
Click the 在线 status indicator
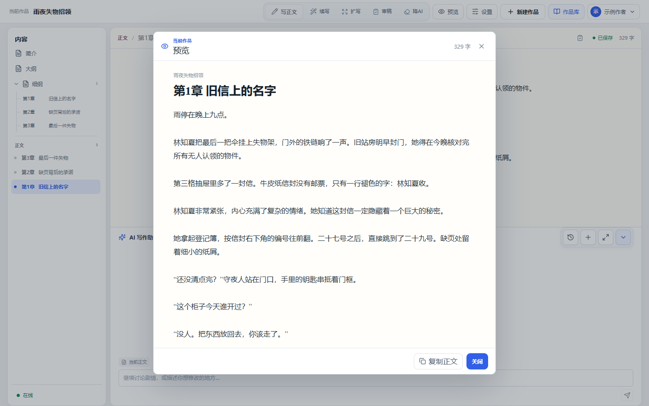[25, 395]
